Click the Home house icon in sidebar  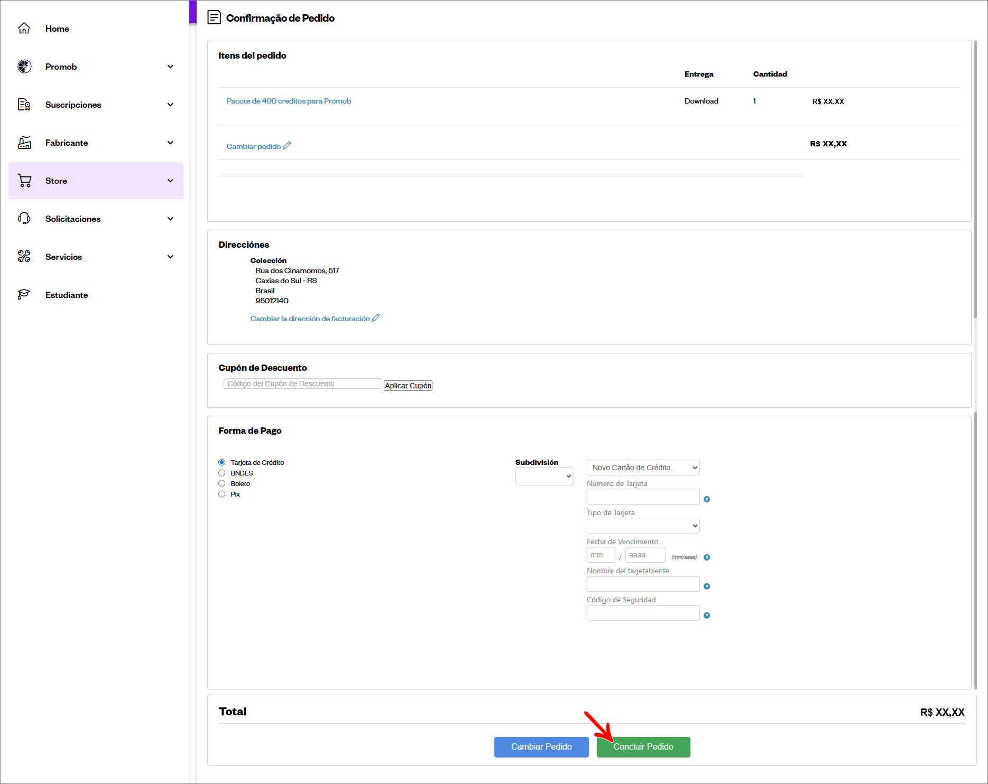click(24, 29)
